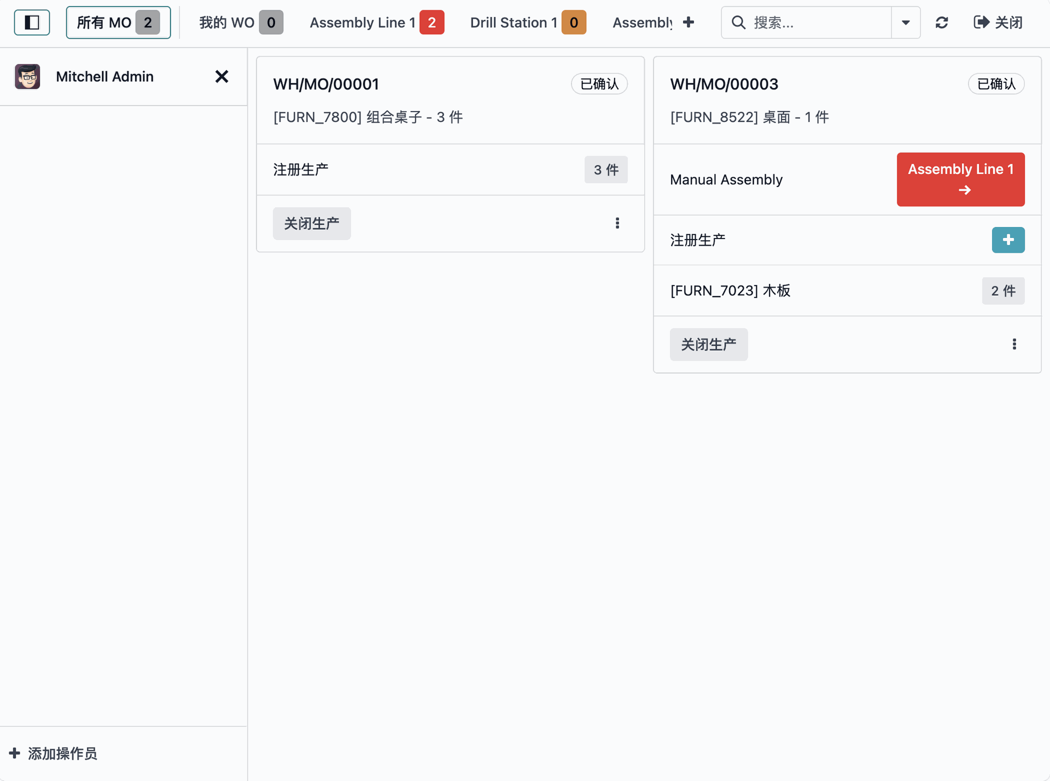
Task: Open Drill Station 1 tab
Action: coord(528,22)
